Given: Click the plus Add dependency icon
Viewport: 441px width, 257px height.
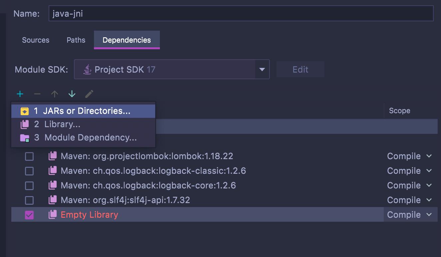Looking at the screenshot, I should click(x=20, y=94).
